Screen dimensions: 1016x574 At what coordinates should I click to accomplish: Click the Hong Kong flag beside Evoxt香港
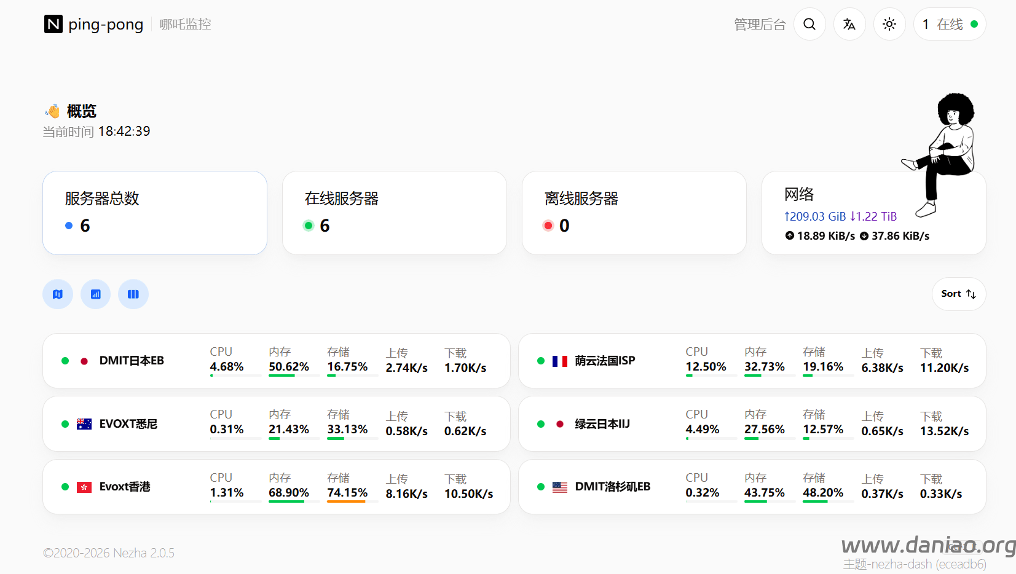84,487
